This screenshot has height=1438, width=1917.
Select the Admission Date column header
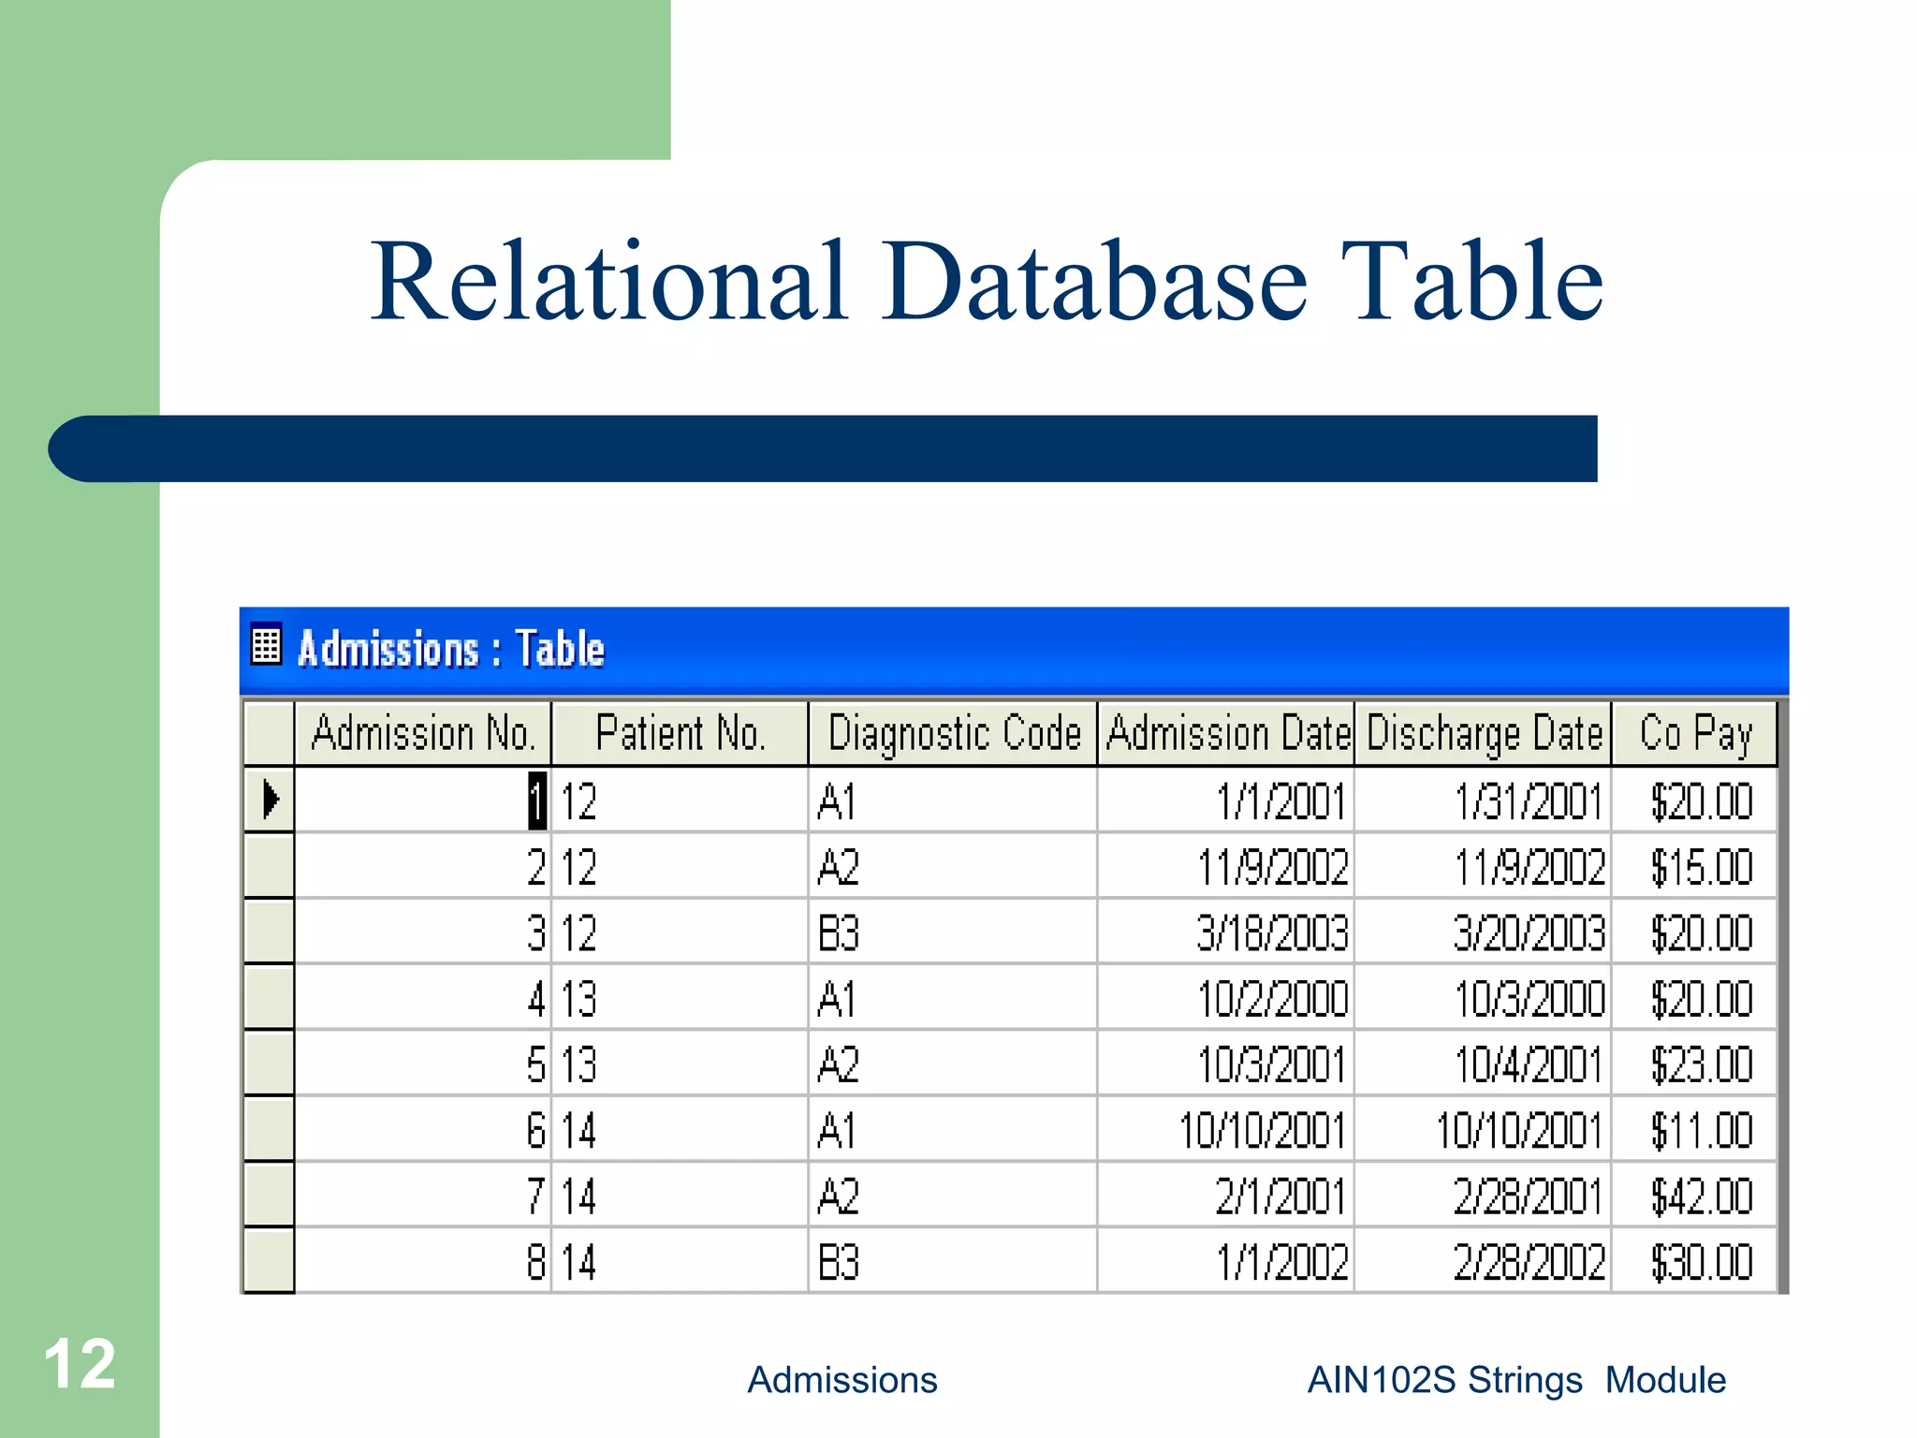1226,733
